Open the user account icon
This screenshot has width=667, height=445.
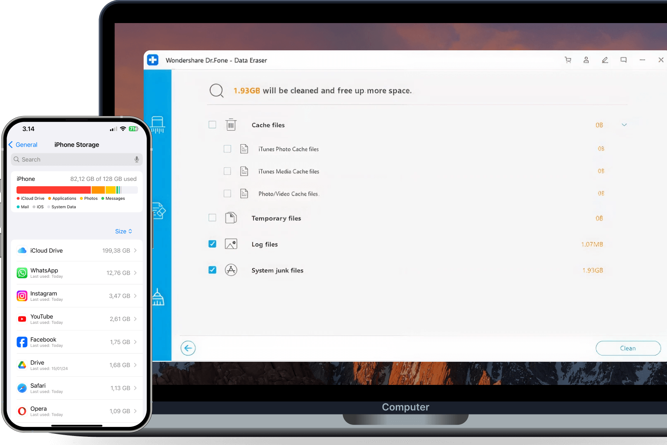pos(586,60)
